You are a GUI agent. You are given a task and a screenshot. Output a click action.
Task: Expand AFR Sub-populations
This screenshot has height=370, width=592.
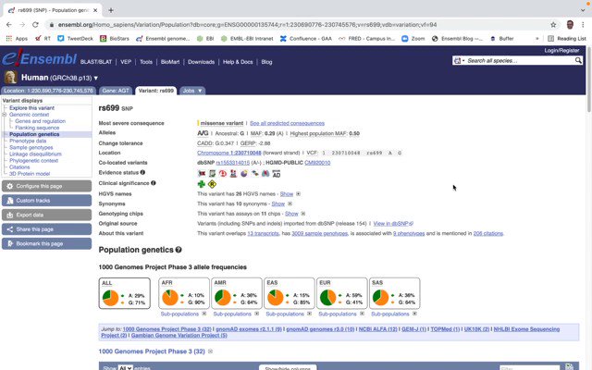(183, 314)
